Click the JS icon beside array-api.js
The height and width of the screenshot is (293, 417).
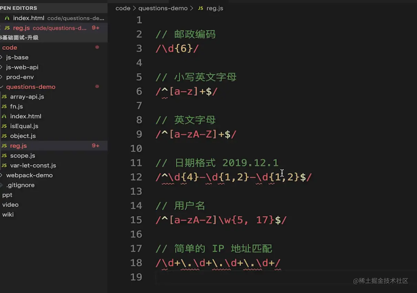point(4,97)
